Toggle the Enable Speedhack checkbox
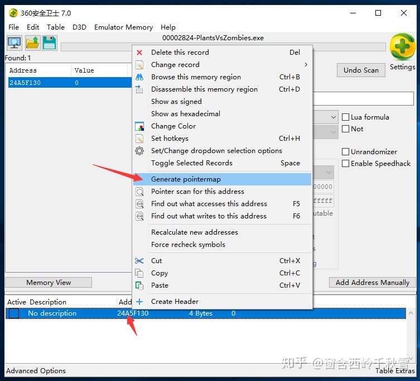Image resolution: width=420 pixels, height=381 pixels. (345, 163)
